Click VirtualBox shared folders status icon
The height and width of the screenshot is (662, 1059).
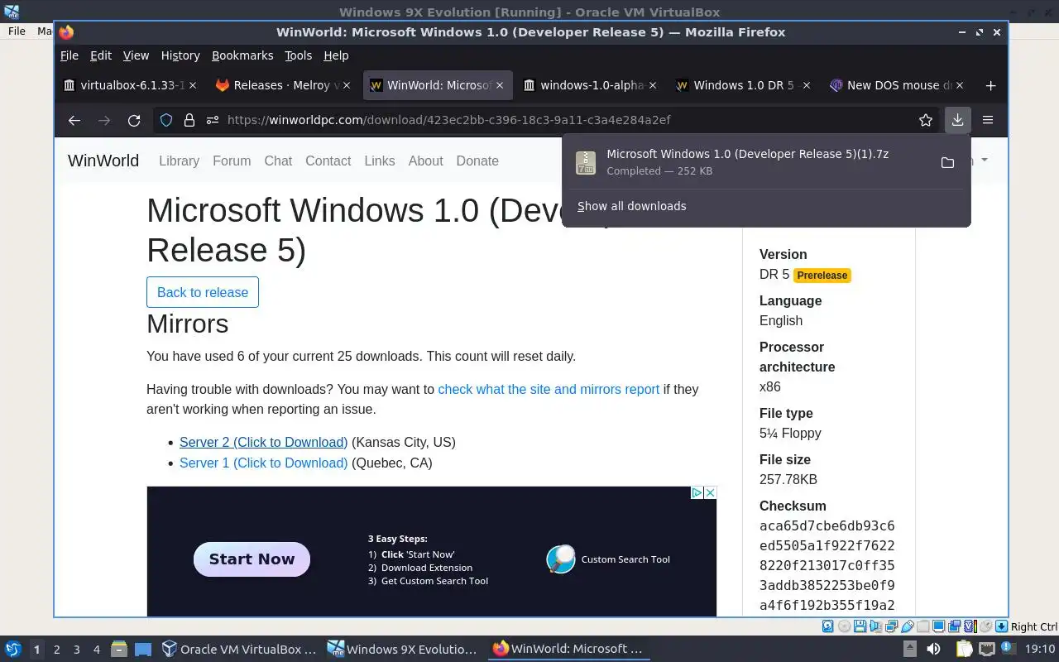point(922,626)
